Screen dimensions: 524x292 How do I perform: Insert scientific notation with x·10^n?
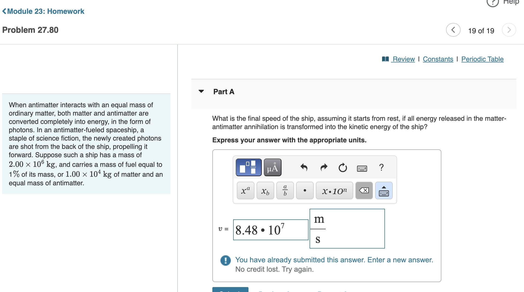pos(334,191)
